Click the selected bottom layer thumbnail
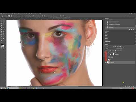The image size is (136, 102). point(108,63)
